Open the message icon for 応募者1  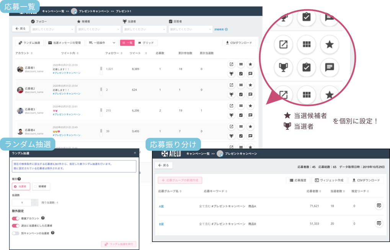point(250,73)
